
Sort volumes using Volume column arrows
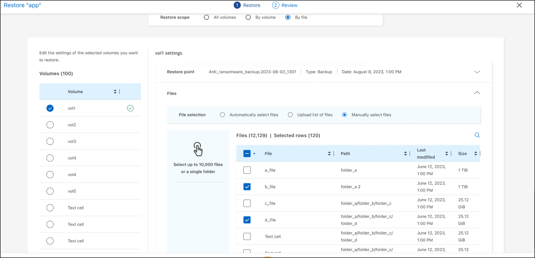point(115,92)
